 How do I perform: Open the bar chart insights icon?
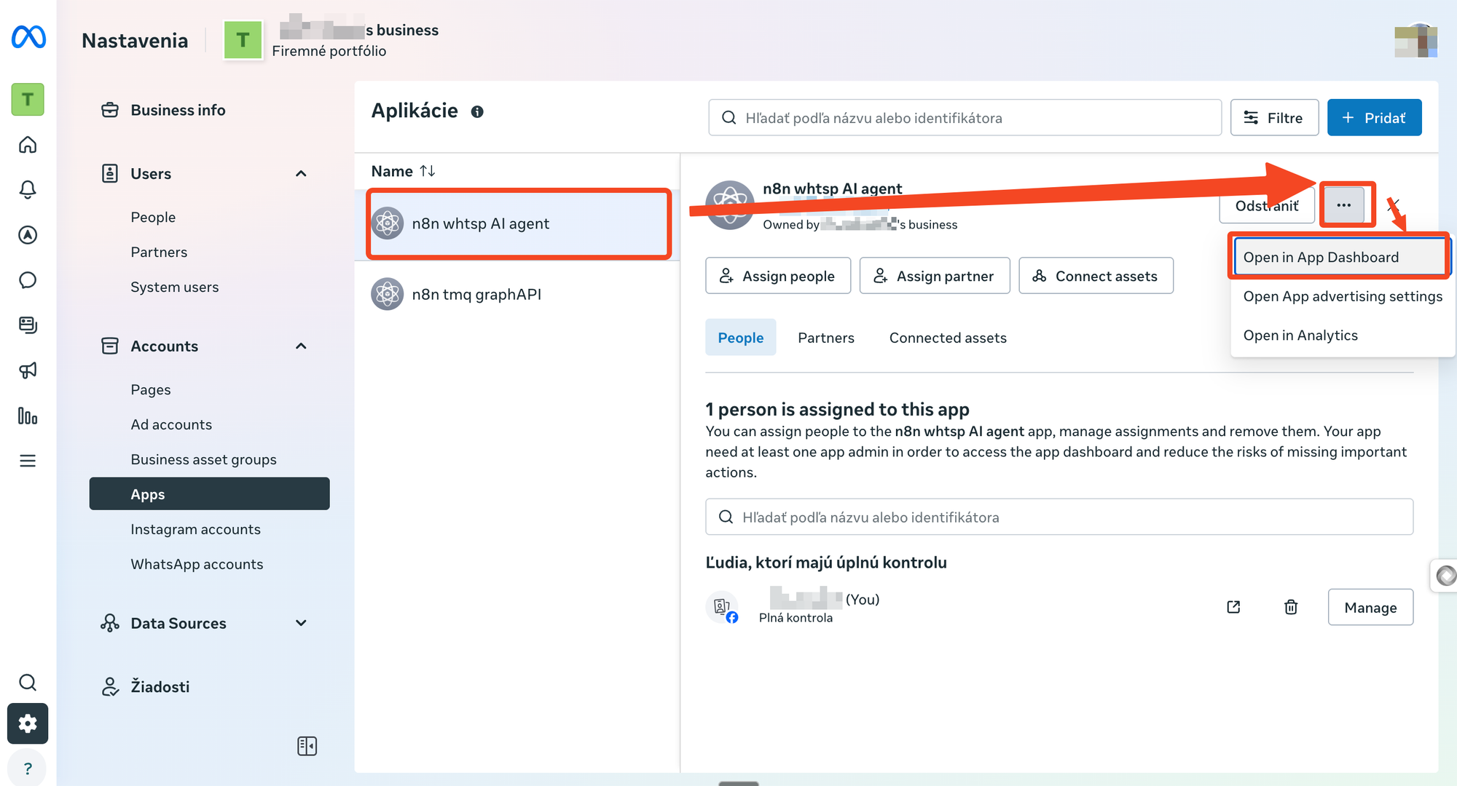pyautogui.click(x=28, y=416)
